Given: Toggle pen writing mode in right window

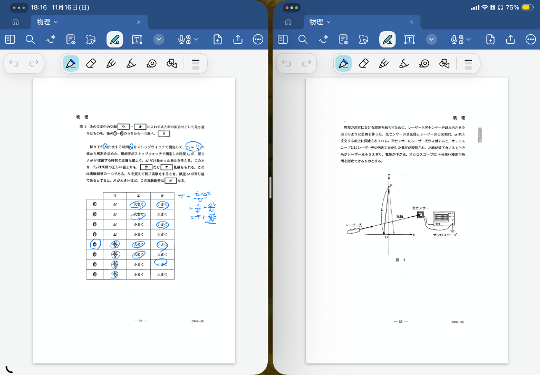Looking at the screenshot, I should [387, 40].
